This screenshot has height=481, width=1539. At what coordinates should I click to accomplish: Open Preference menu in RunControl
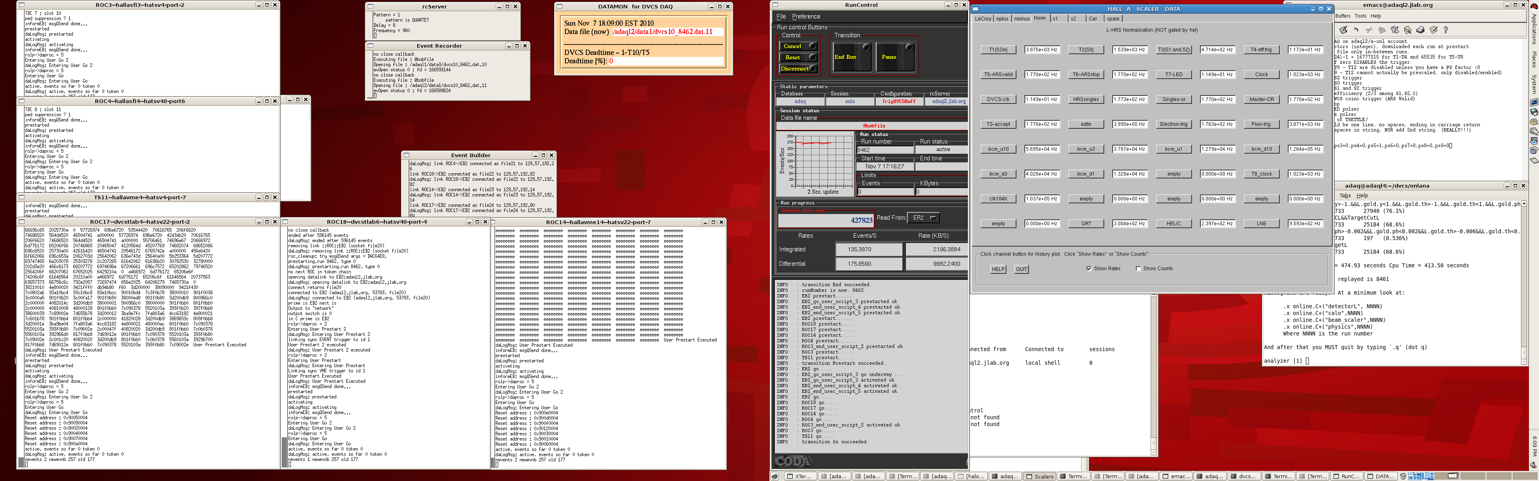coord(806,17)
